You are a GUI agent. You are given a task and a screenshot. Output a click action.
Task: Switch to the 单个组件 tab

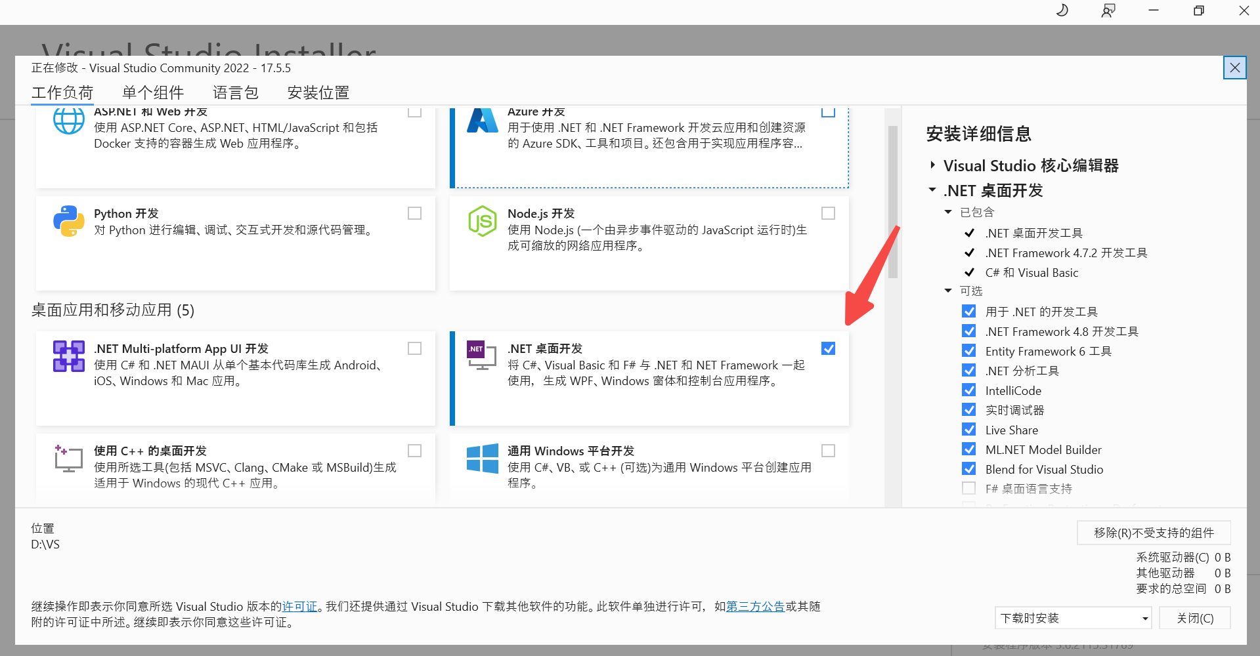[x=153, y=92]
